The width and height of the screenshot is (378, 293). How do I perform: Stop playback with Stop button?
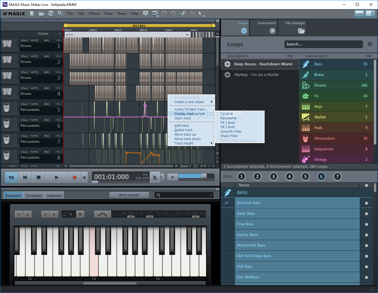pyautogui.click(x=38, y=178)
